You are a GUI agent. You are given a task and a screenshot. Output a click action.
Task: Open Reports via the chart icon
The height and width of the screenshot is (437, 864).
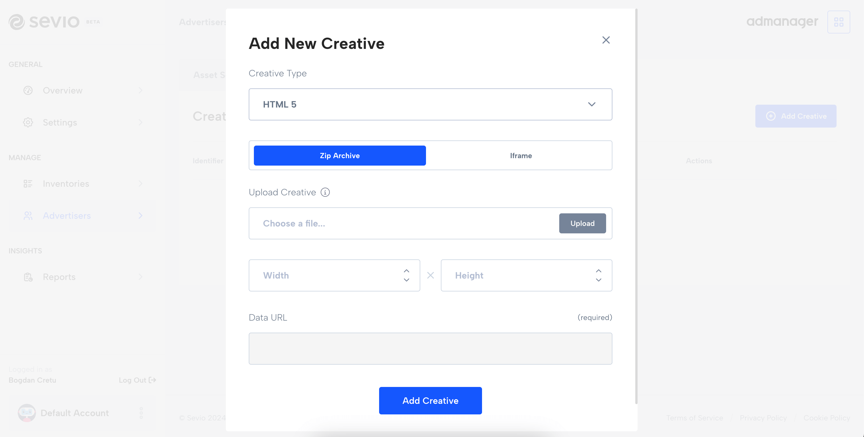(x=28, y=277)
